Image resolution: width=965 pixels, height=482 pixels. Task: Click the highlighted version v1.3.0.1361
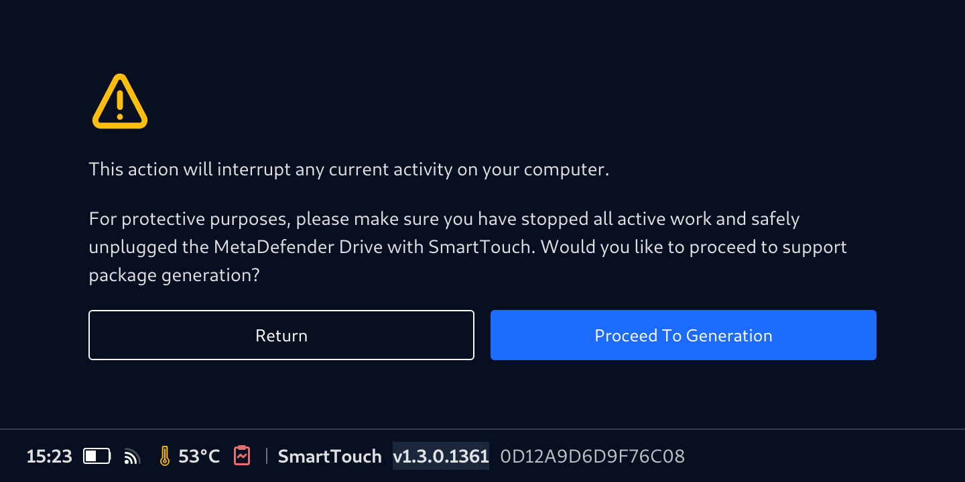[440, 457]
